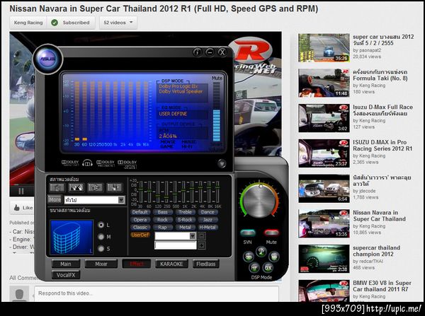The width and height of the screenshot is (425, 316).
Task: Open supercar thailand champion 2012 link
Action: coord(377,251)
